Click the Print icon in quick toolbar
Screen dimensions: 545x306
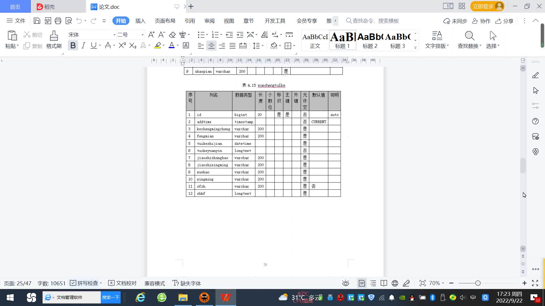pos(58,21)
